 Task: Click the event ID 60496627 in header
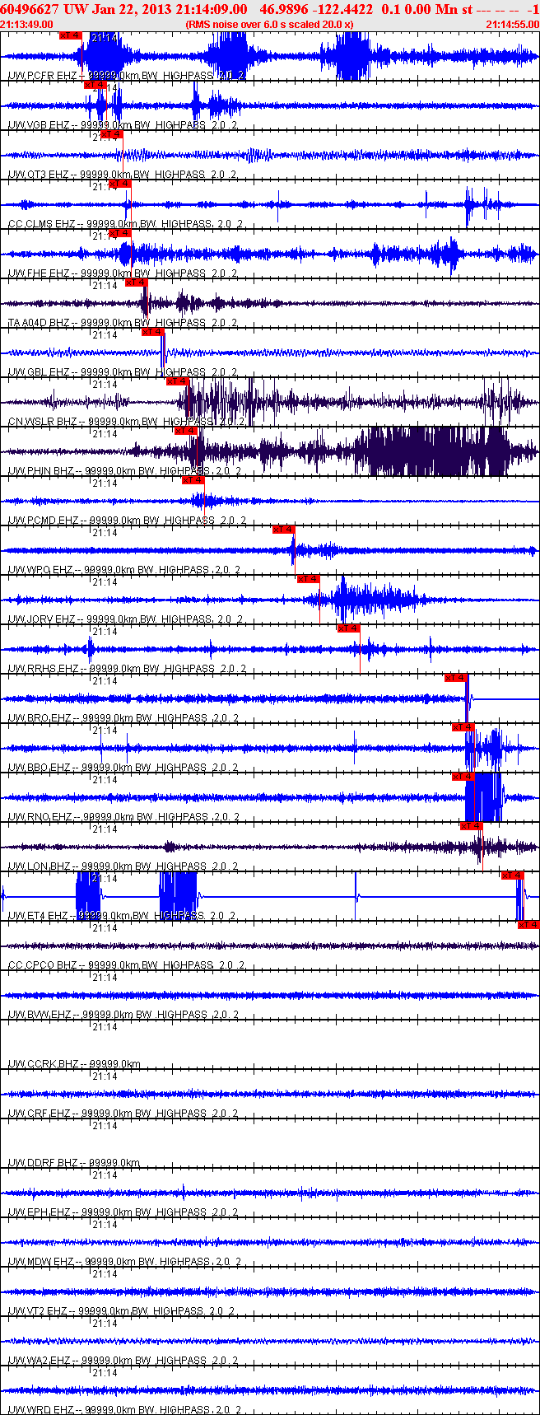coord(30,9)
